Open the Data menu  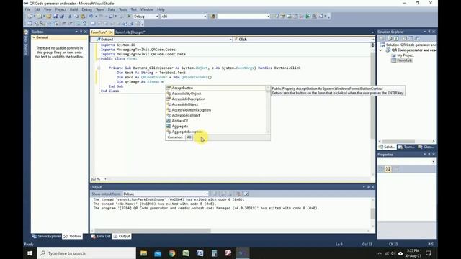[112, 9]
